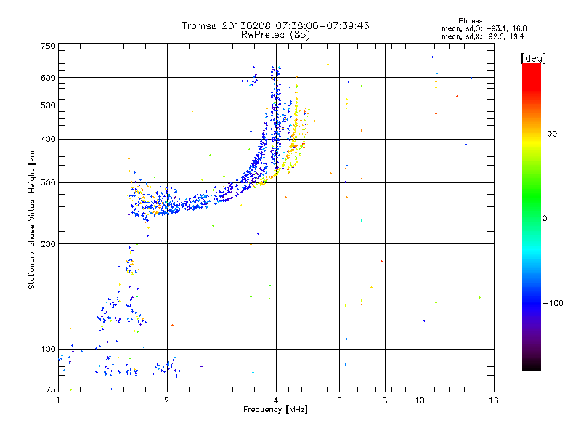Click the 400 km height tick label

coord(49,139)
